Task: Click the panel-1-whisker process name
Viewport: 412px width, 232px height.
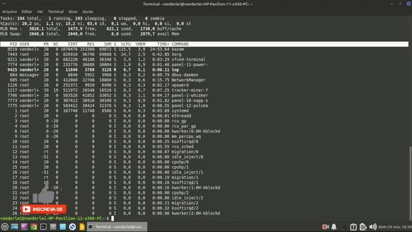Action: tap(190, 95)
